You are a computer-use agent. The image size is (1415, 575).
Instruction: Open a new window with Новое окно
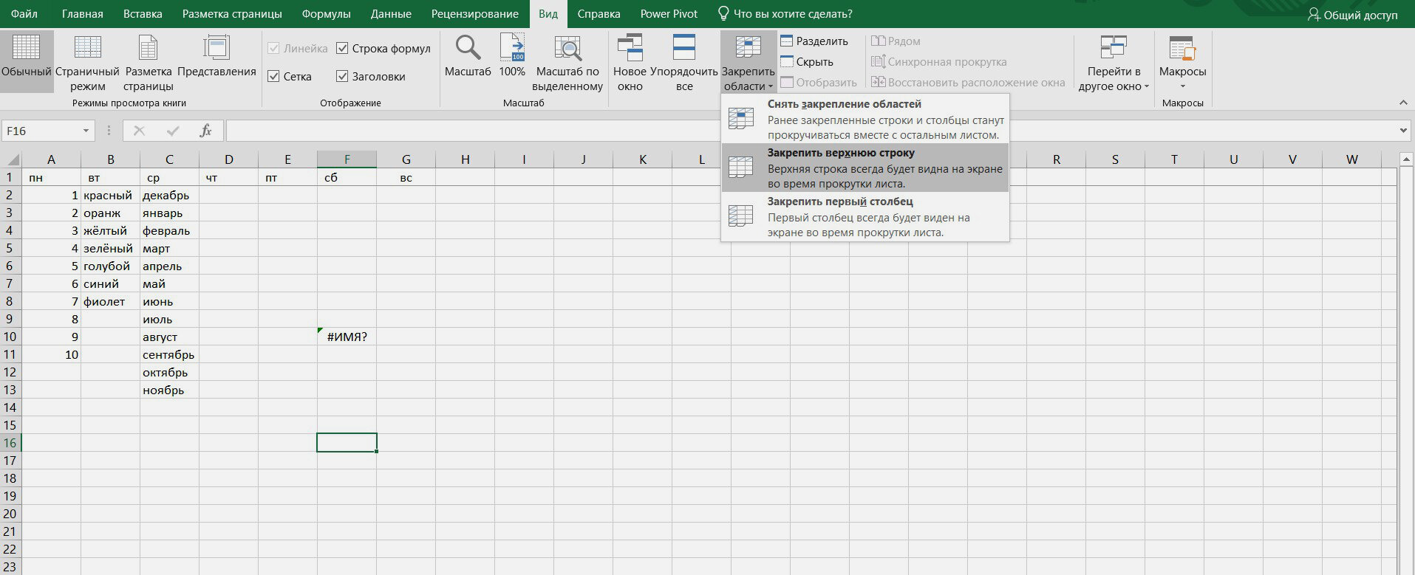pos(630,49)
